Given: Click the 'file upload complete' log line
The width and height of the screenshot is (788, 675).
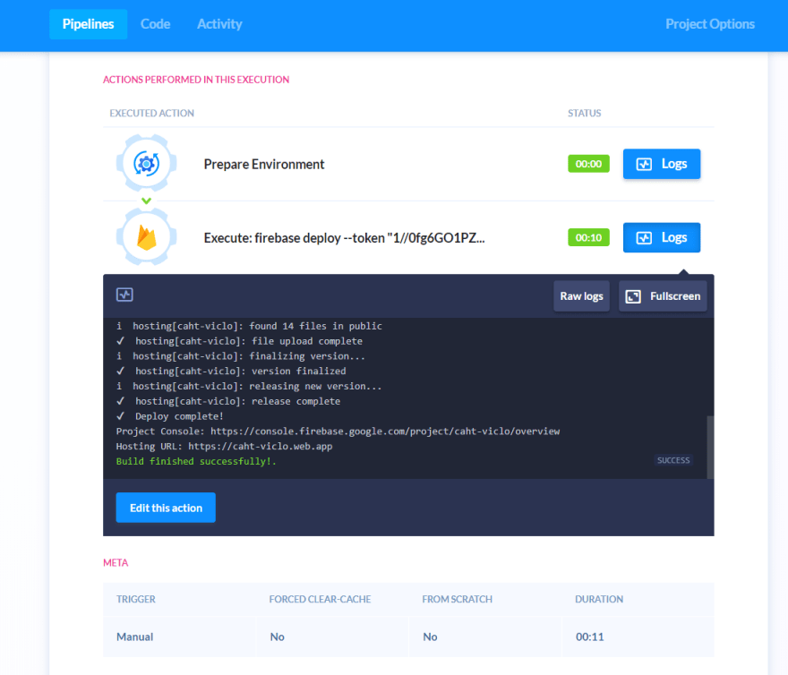Looking at the screenshot, I should pyautogui.click(x=239, y=341).
